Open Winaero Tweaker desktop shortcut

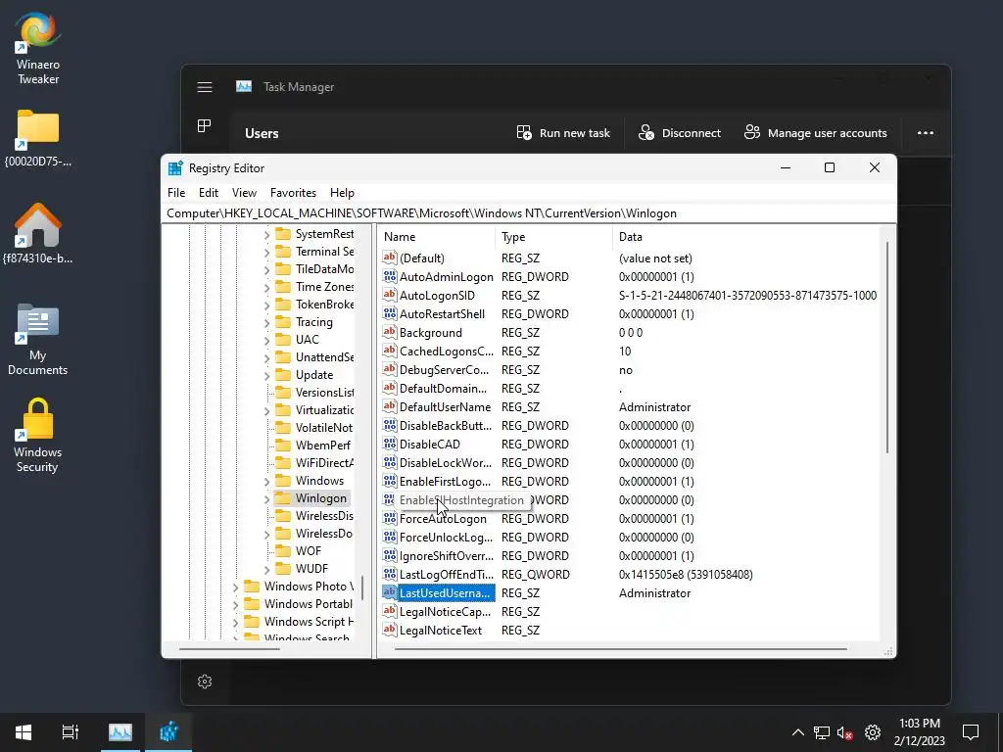(x=38, y=49)
